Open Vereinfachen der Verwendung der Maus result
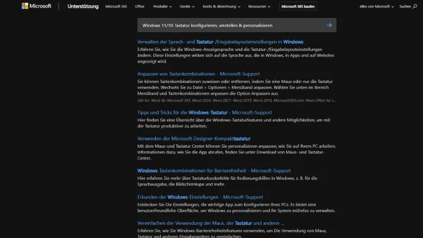This screenshot has height=238, width=423. (x=211, y=223)
